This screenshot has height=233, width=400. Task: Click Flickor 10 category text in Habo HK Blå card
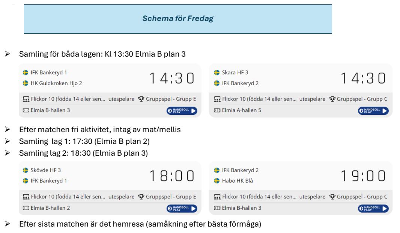259,197
